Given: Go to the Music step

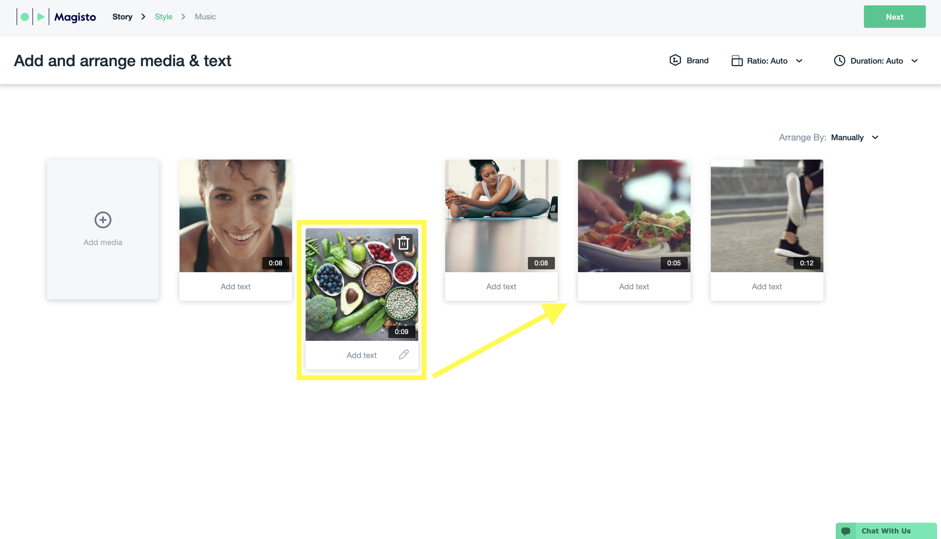Looking at the screenshot, I should click(205, 17).
